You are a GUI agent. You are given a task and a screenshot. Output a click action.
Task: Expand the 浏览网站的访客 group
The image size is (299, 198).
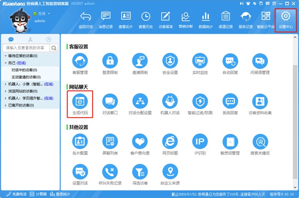pos(6,91)
